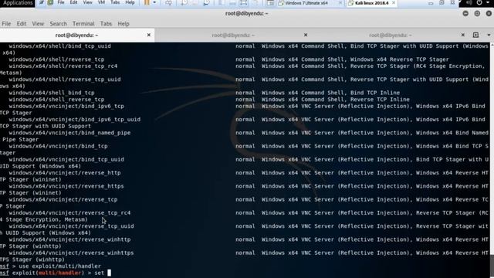The height and width of the screenshot is (278, 494).
Task: Close the terminal window
Action: [489, 14]
